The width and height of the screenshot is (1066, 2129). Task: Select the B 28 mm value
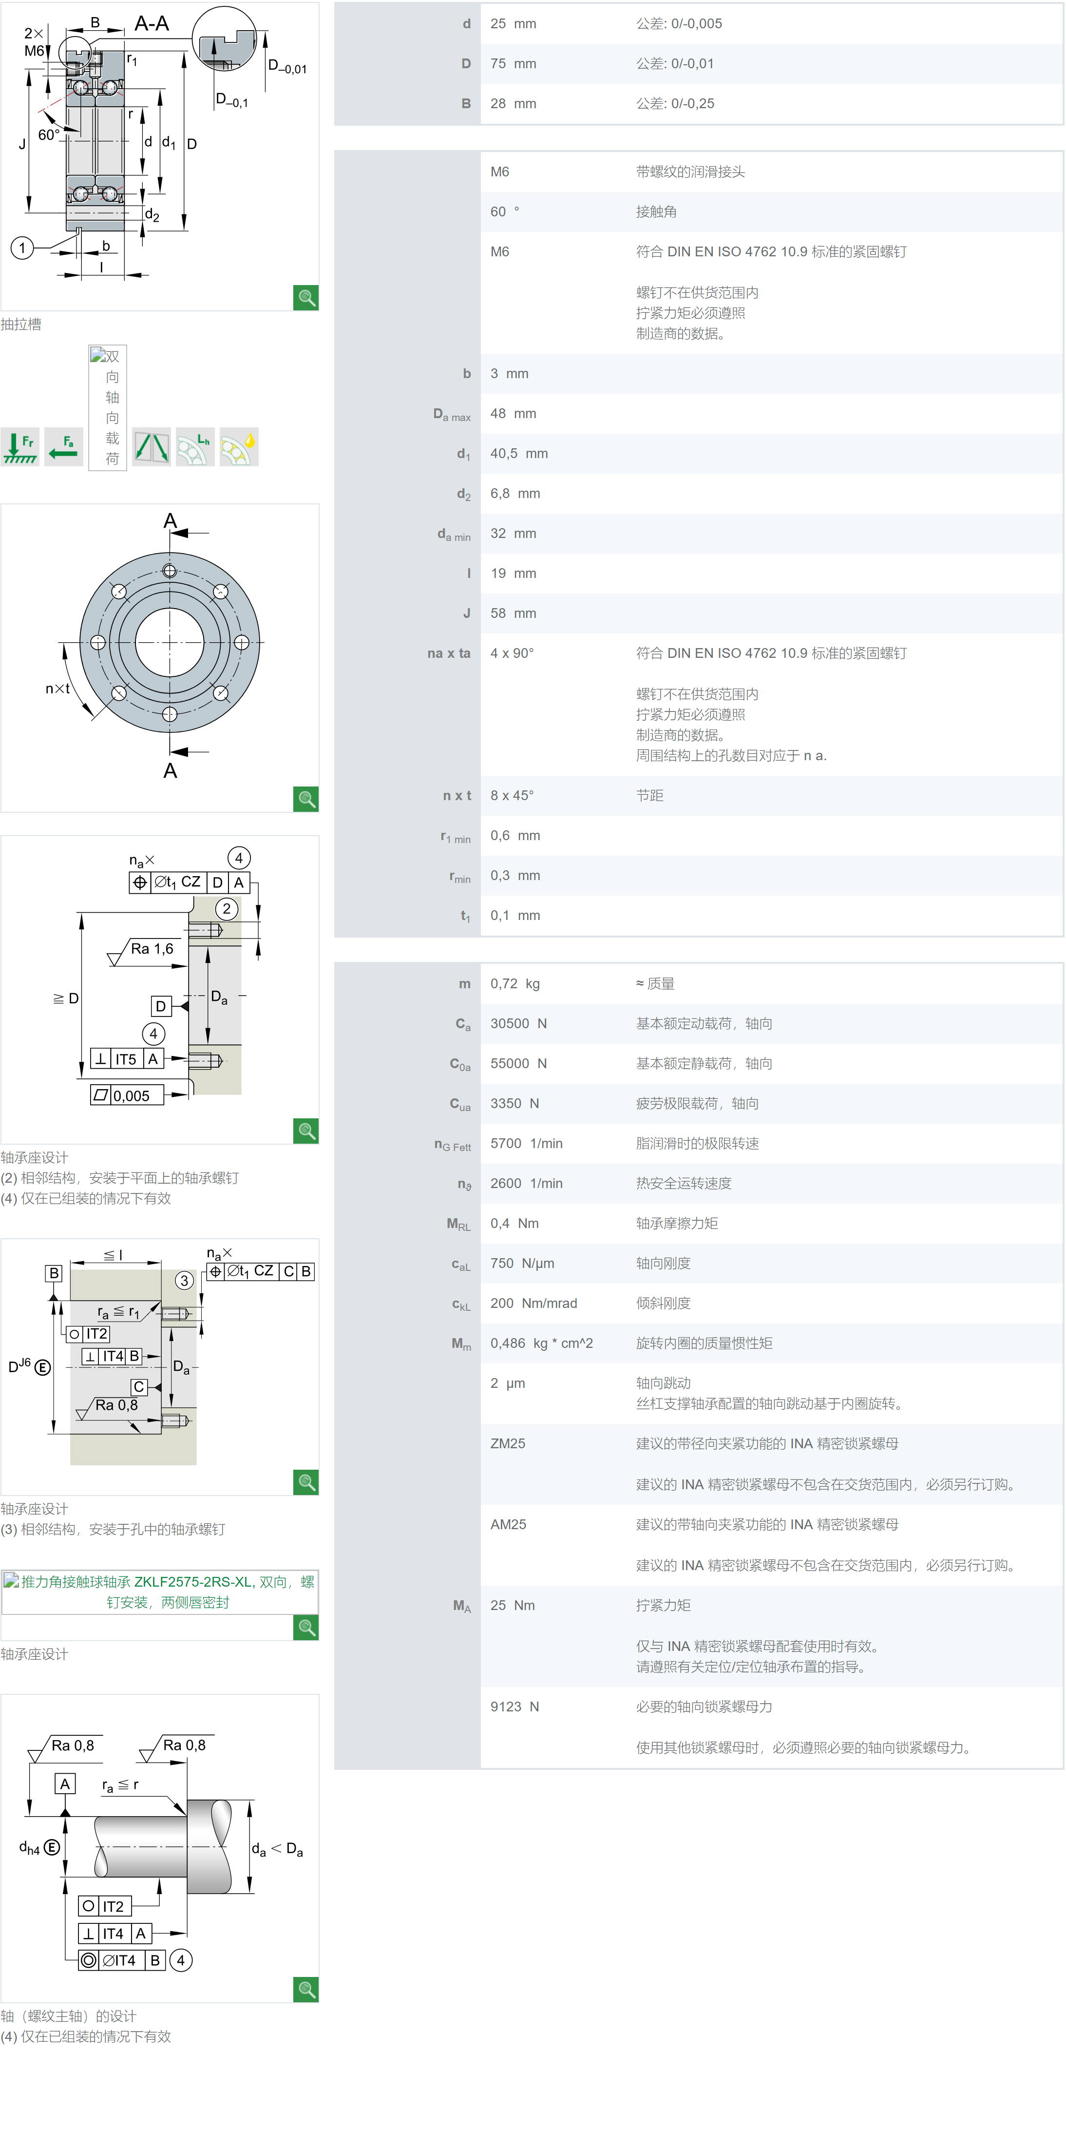click(x=513, y=103)
